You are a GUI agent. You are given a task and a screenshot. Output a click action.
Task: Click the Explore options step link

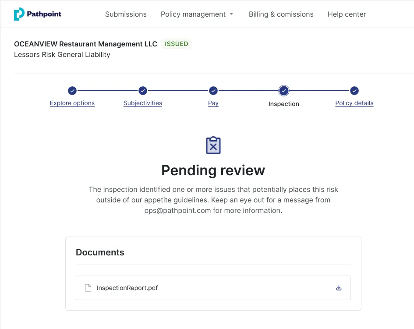tap(72, 103)
